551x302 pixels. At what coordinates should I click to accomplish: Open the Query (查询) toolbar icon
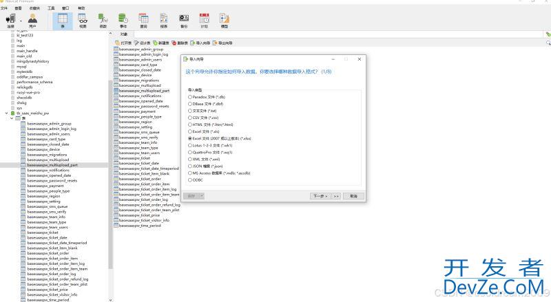(x=143, y=20)
